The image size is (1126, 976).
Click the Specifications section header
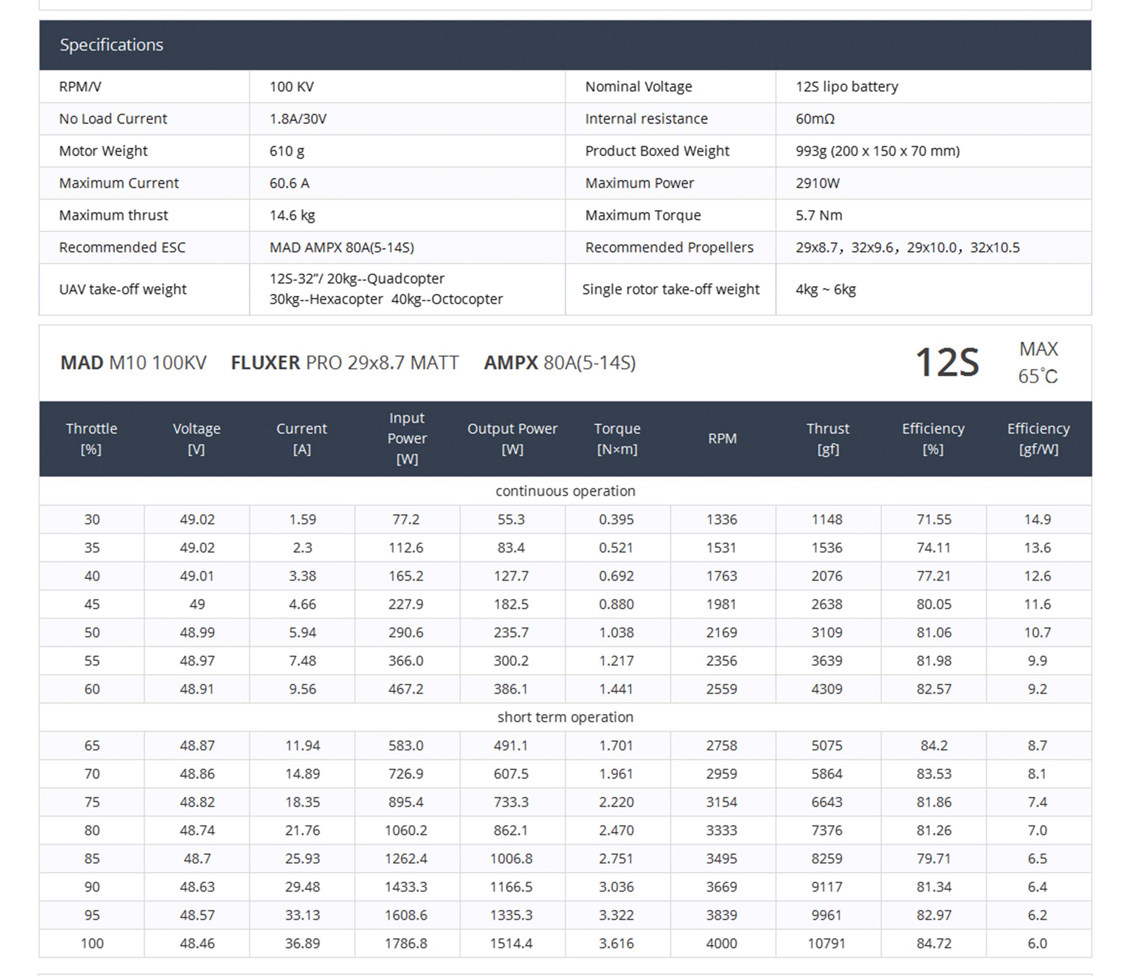pyautogui.click(x=111, y=45)
